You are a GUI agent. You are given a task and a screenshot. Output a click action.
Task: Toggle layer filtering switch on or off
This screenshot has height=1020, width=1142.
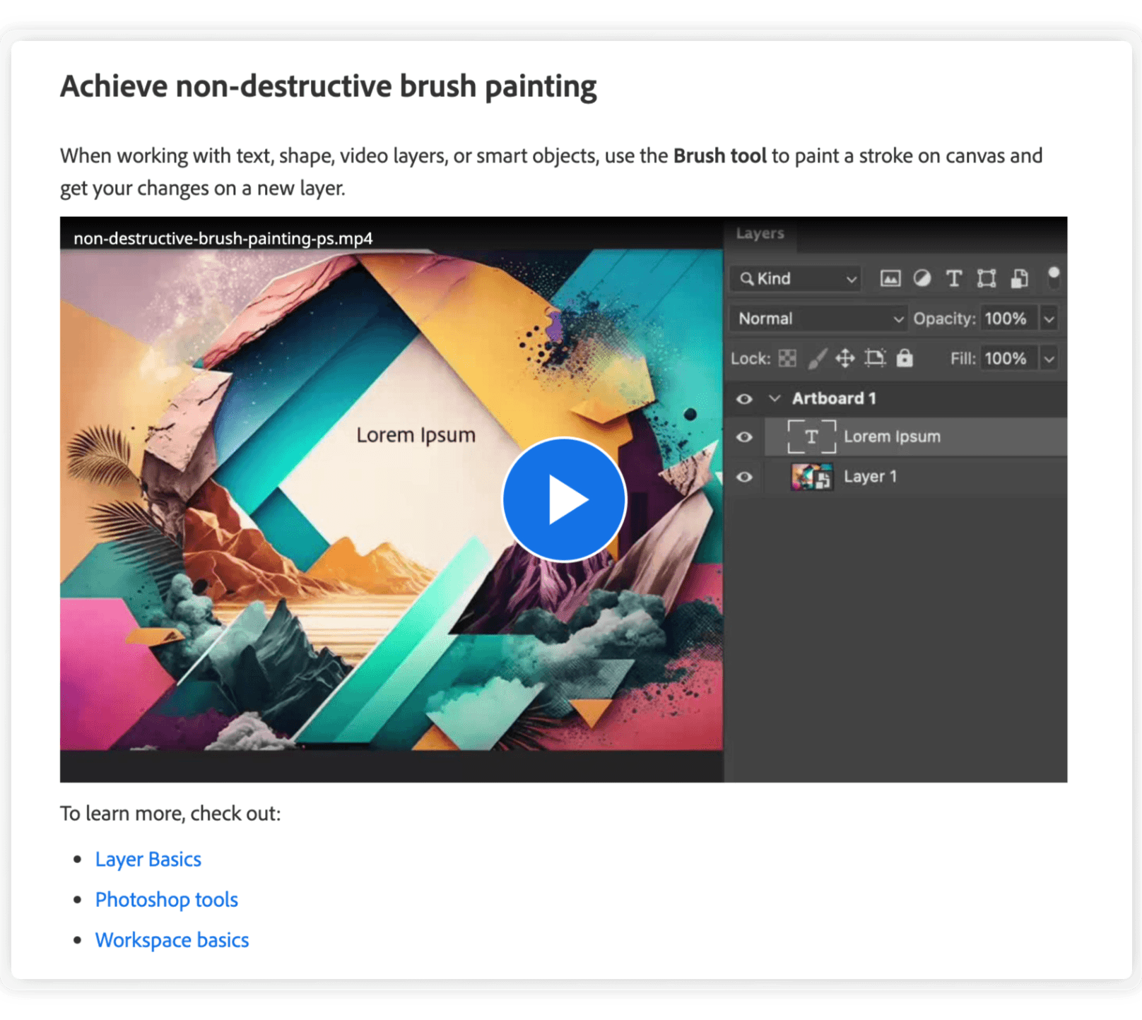click(1053, 278)
